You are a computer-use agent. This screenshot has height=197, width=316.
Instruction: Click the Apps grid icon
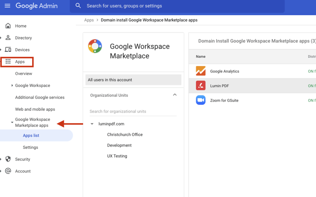click(8, 62)
